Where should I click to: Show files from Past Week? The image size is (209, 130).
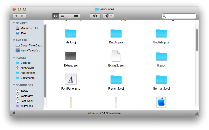tap(25, 101)
